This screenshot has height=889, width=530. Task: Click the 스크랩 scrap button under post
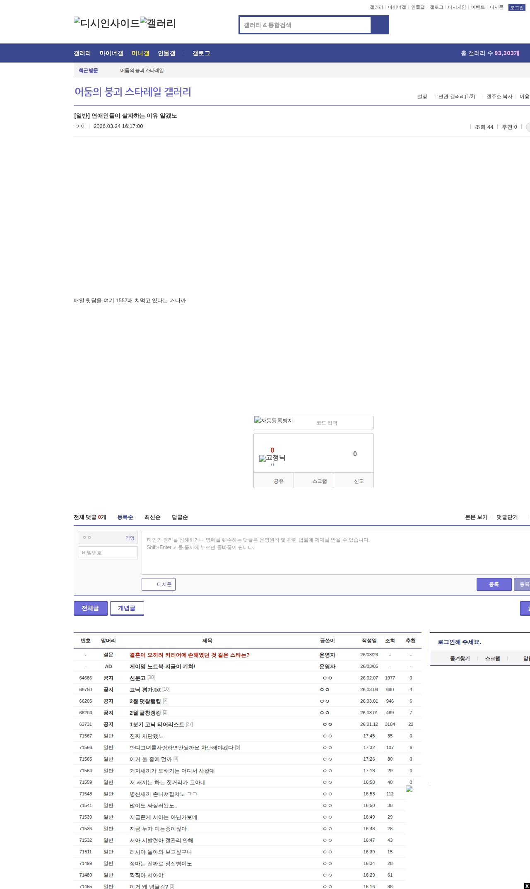[314, 481]
